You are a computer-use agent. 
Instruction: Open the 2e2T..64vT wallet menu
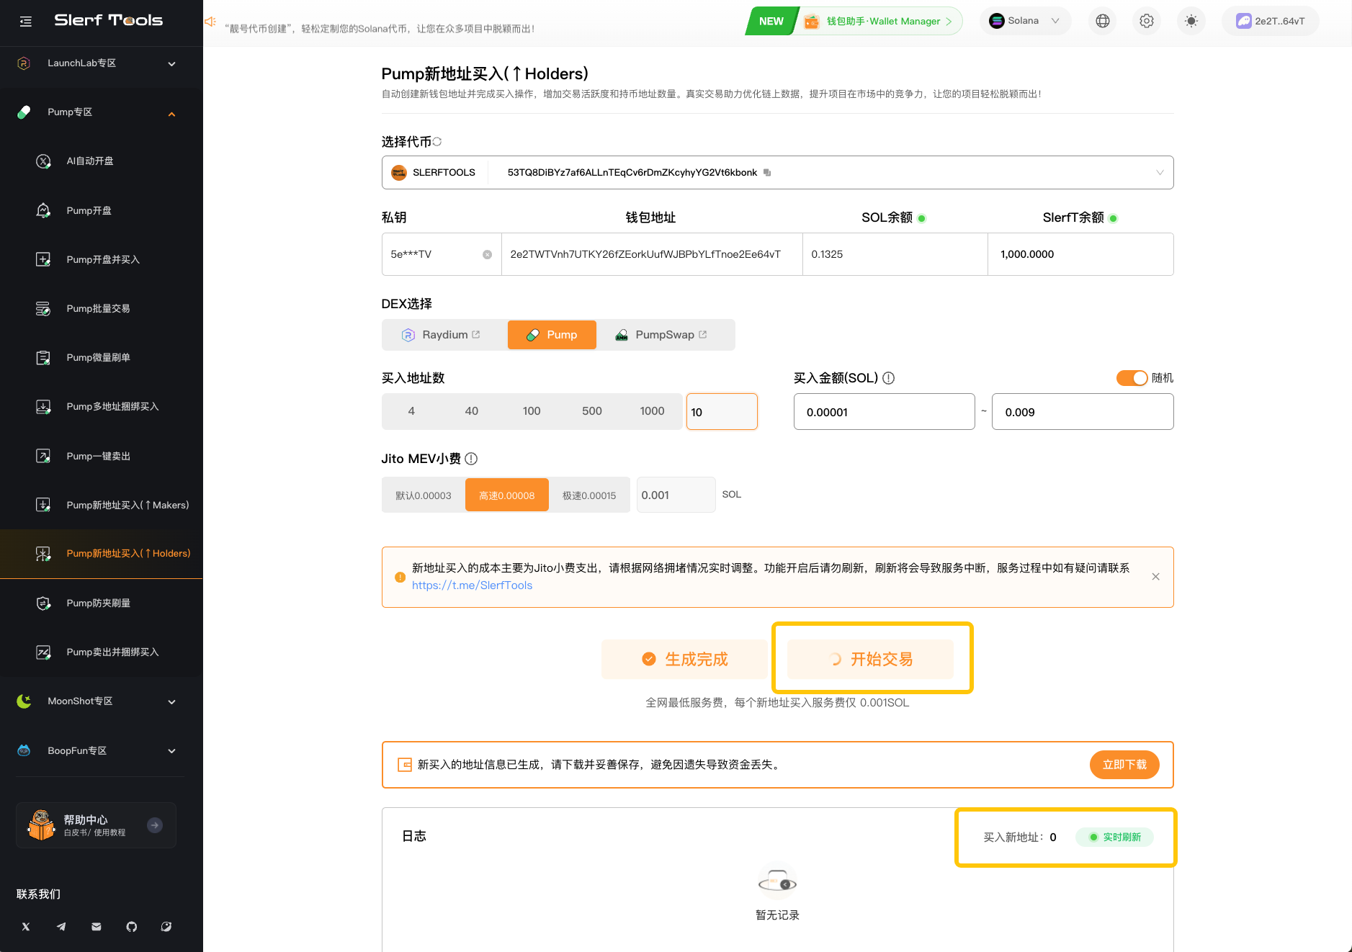1271,21
